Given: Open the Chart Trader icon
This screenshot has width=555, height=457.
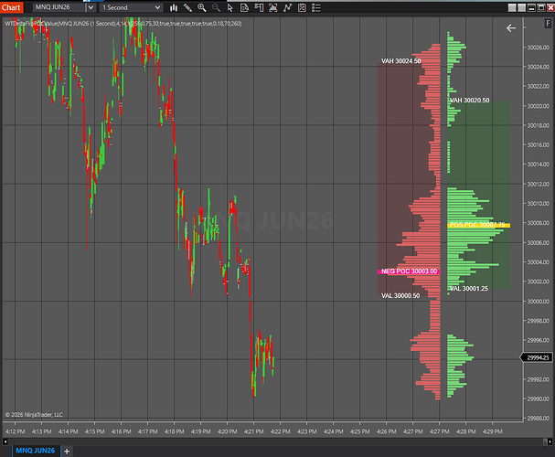Looking at the screenshot, I should pos(259,8).
